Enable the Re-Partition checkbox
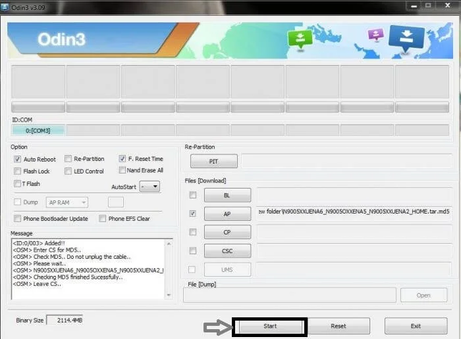 coord(68,159)
